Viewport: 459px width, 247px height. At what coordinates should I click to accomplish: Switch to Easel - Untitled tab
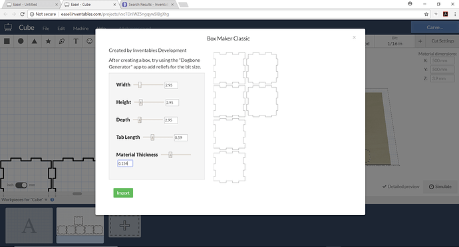[x=31, y=5]
